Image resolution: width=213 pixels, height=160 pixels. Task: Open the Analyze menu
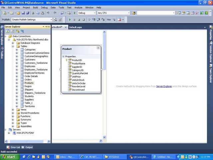coord(79,7)
